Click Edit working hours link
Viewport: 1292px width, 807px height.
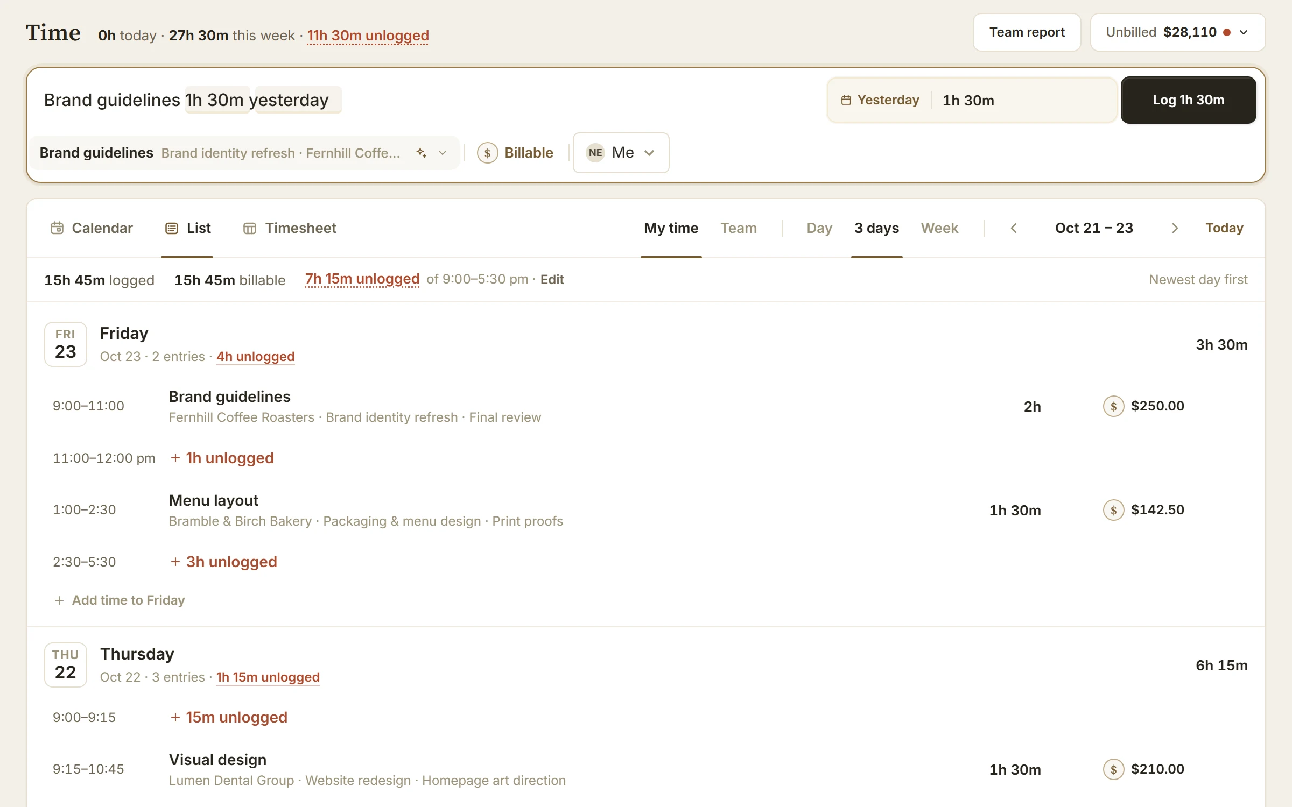(552, 280)
